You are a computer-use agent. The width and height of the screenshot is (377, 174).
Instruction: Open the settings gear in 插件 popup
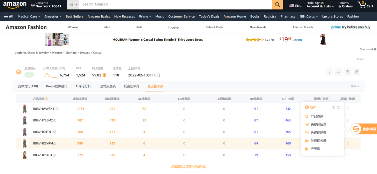click(x=338, y=108)
